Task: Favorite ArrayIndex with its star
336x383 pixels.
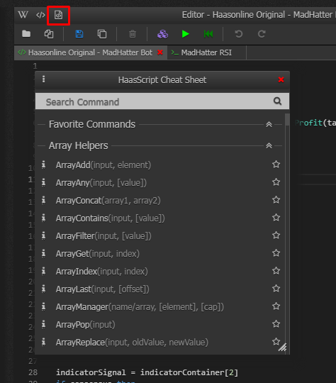Action: click(x=276, y=271)
